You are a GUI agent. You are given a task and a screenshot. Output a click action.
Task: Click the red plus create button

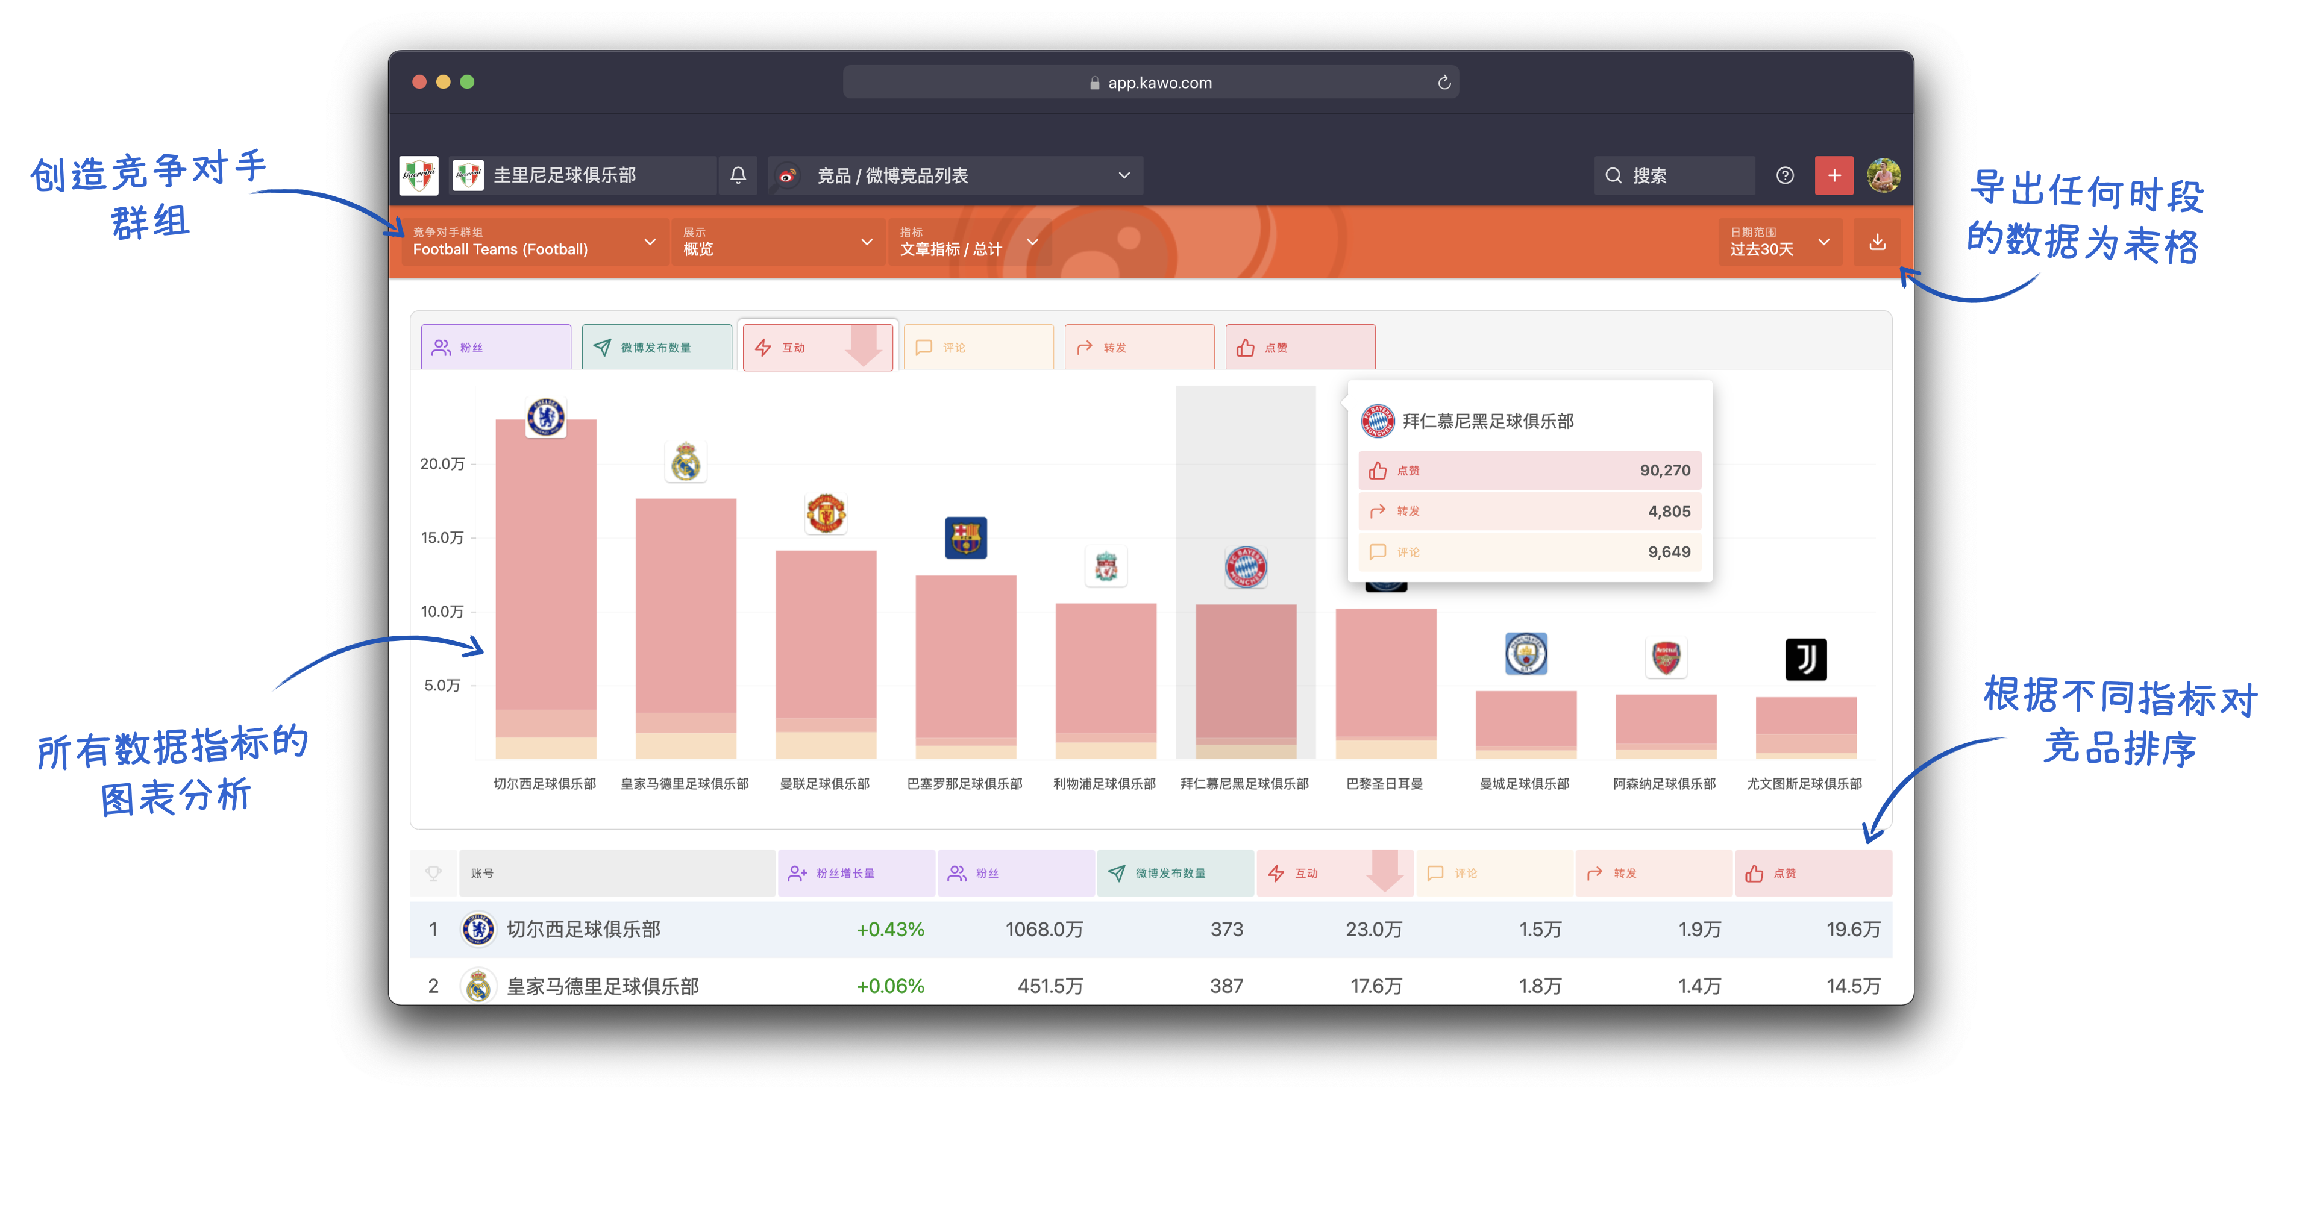pyautogui.click(x=1833, y=175)
